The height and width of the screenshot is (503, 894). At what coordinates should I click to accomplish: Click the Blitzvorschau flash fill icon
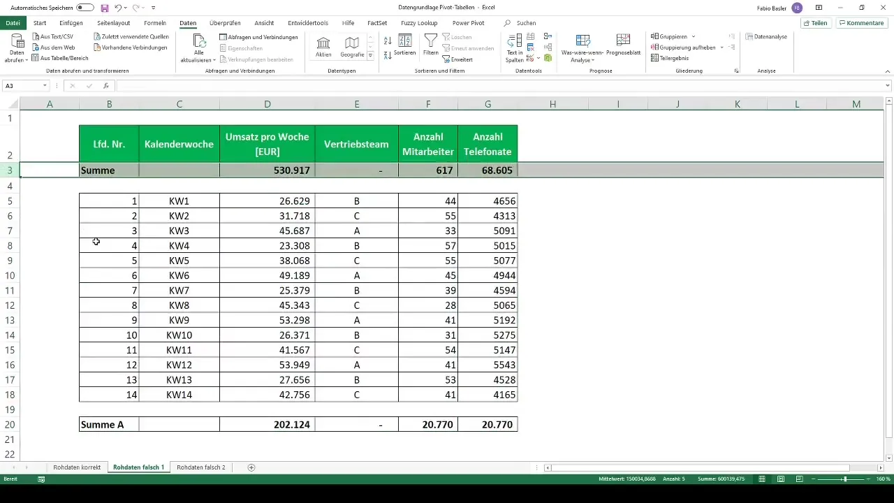[x=531, y=36]
